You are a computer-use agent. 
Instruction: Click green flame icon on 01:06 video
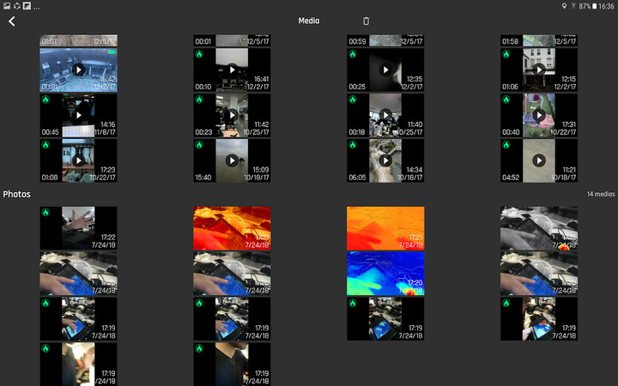(506, 54)
